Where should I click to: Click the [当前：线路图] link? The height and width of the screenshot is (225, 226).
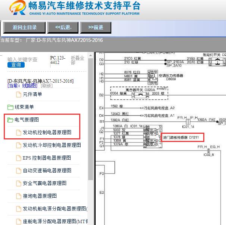22,86
